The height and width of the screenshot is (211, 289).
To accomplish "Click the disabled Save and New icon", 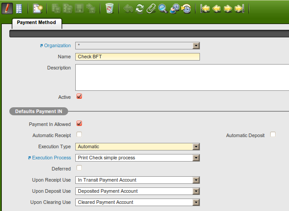I will pos(68,8).
